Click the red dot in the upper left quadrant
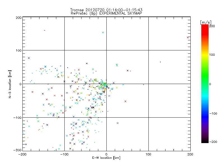Screen dimensions: 224x168 pos(45,31)
